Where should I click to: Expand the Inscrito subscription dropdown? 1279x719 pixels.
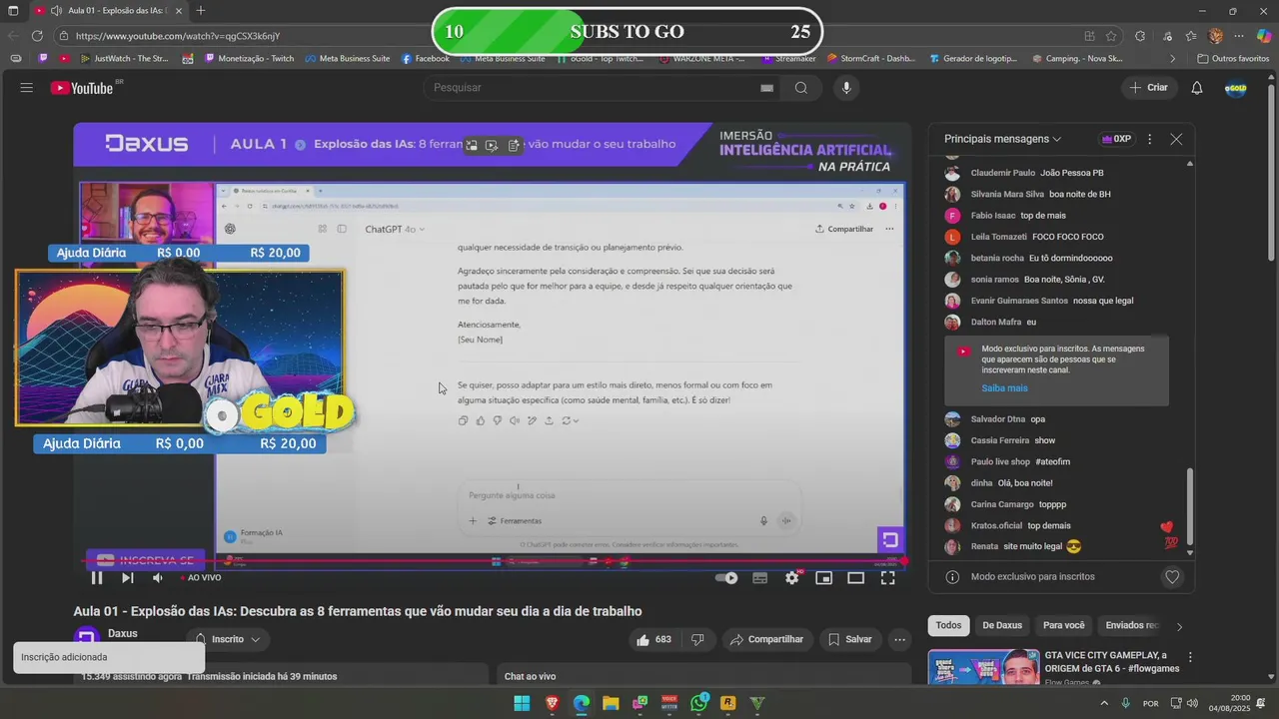pyautogui.click(x=228, y=639)
